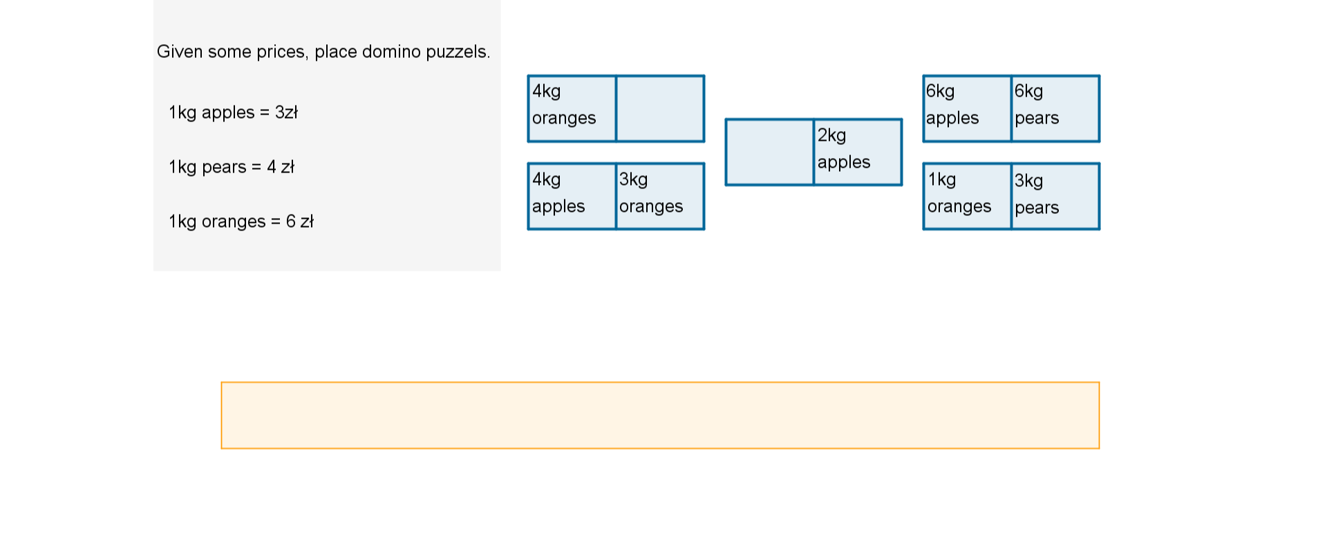Select the 3kg oranges domino half
1327x552 pixels.
tap(660, 197)
